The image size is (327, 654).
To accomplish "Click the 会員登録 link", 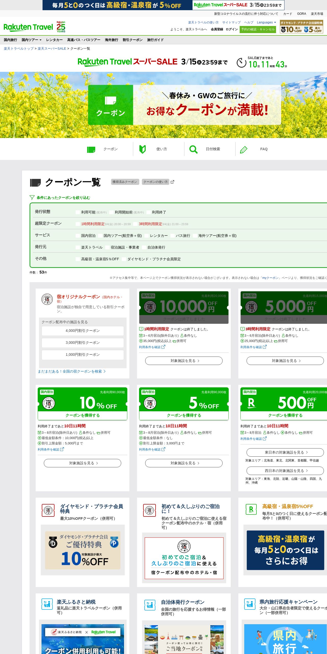I will (x=217, y=29).
